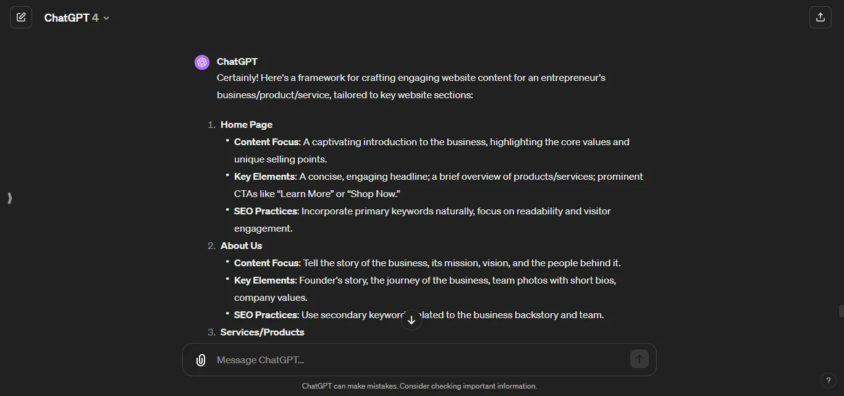Image resolution: width=844 pixels, height=396 pixels.
Task: Click the SEO Practices bold label under Home Page
Action: click(265, 211)
